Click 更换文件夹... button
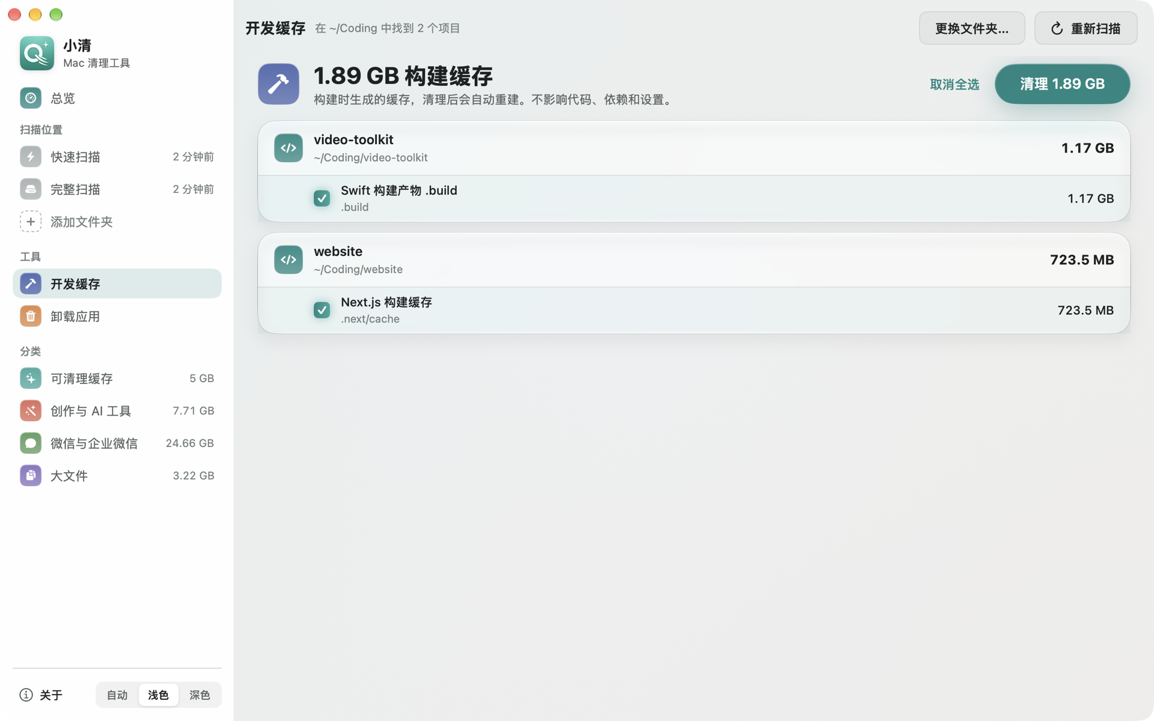This screenshot has width=1154, height=721. pyautogui.click(x=972, y=28)
